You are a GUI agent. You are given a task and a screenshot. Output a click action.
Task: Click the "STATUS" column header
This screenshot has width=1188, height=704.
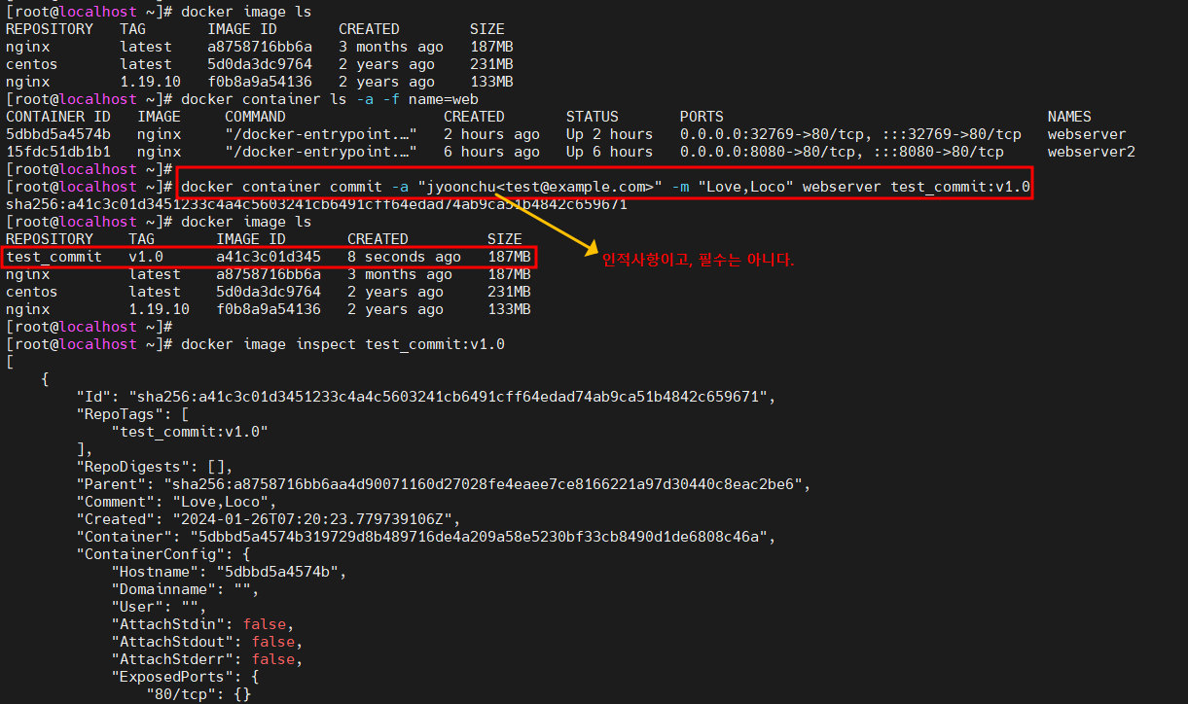(593, 117)
